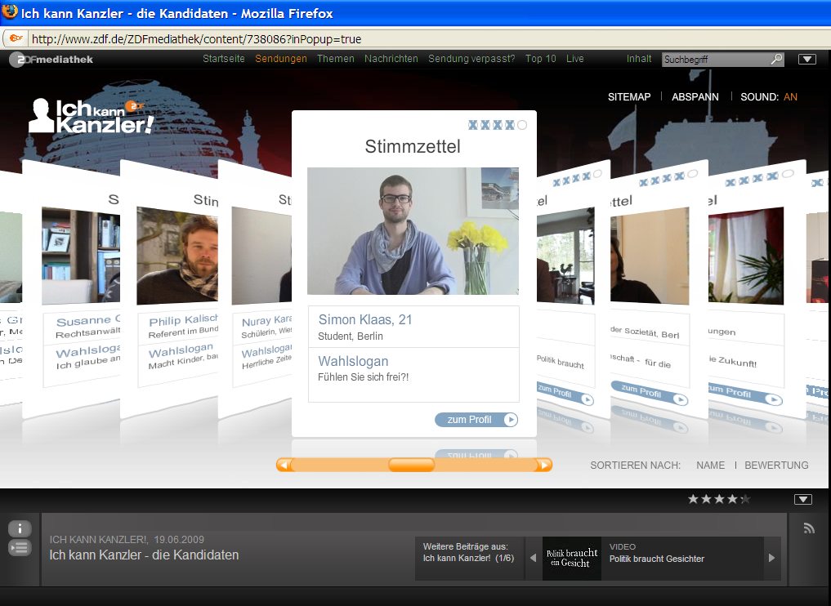
Task: Click rating crosses on the Zukunft card
Action: [759, 177]
